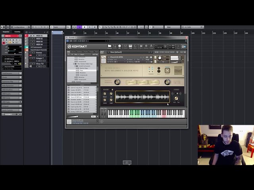Open the Kontakt Files disk menu icon
Screen dimensions: 254x190
[x=141, y=46]
